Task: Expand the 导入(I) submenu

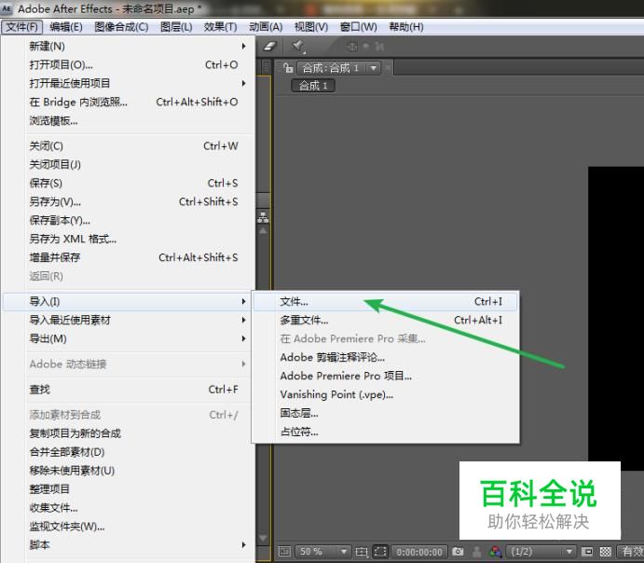Action: (x=127, y=301)
